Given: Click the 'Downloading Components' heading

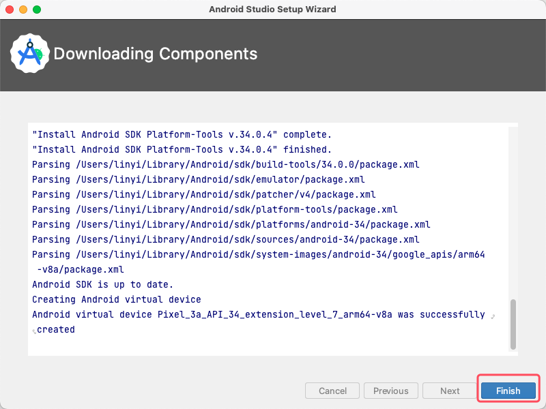Looking at the screenshot, I should coord(156,54).
